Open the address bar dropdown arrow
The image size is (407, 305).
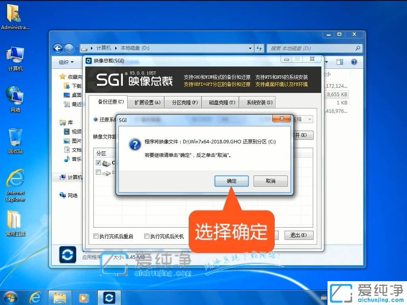(x=250, y=48)
